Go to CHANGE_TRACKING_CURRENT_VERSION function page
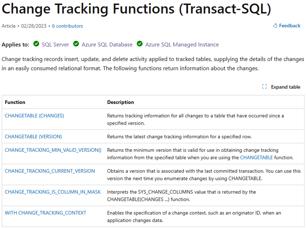Image resolution: width=306 pixels, height=228 pixels. 50,171
